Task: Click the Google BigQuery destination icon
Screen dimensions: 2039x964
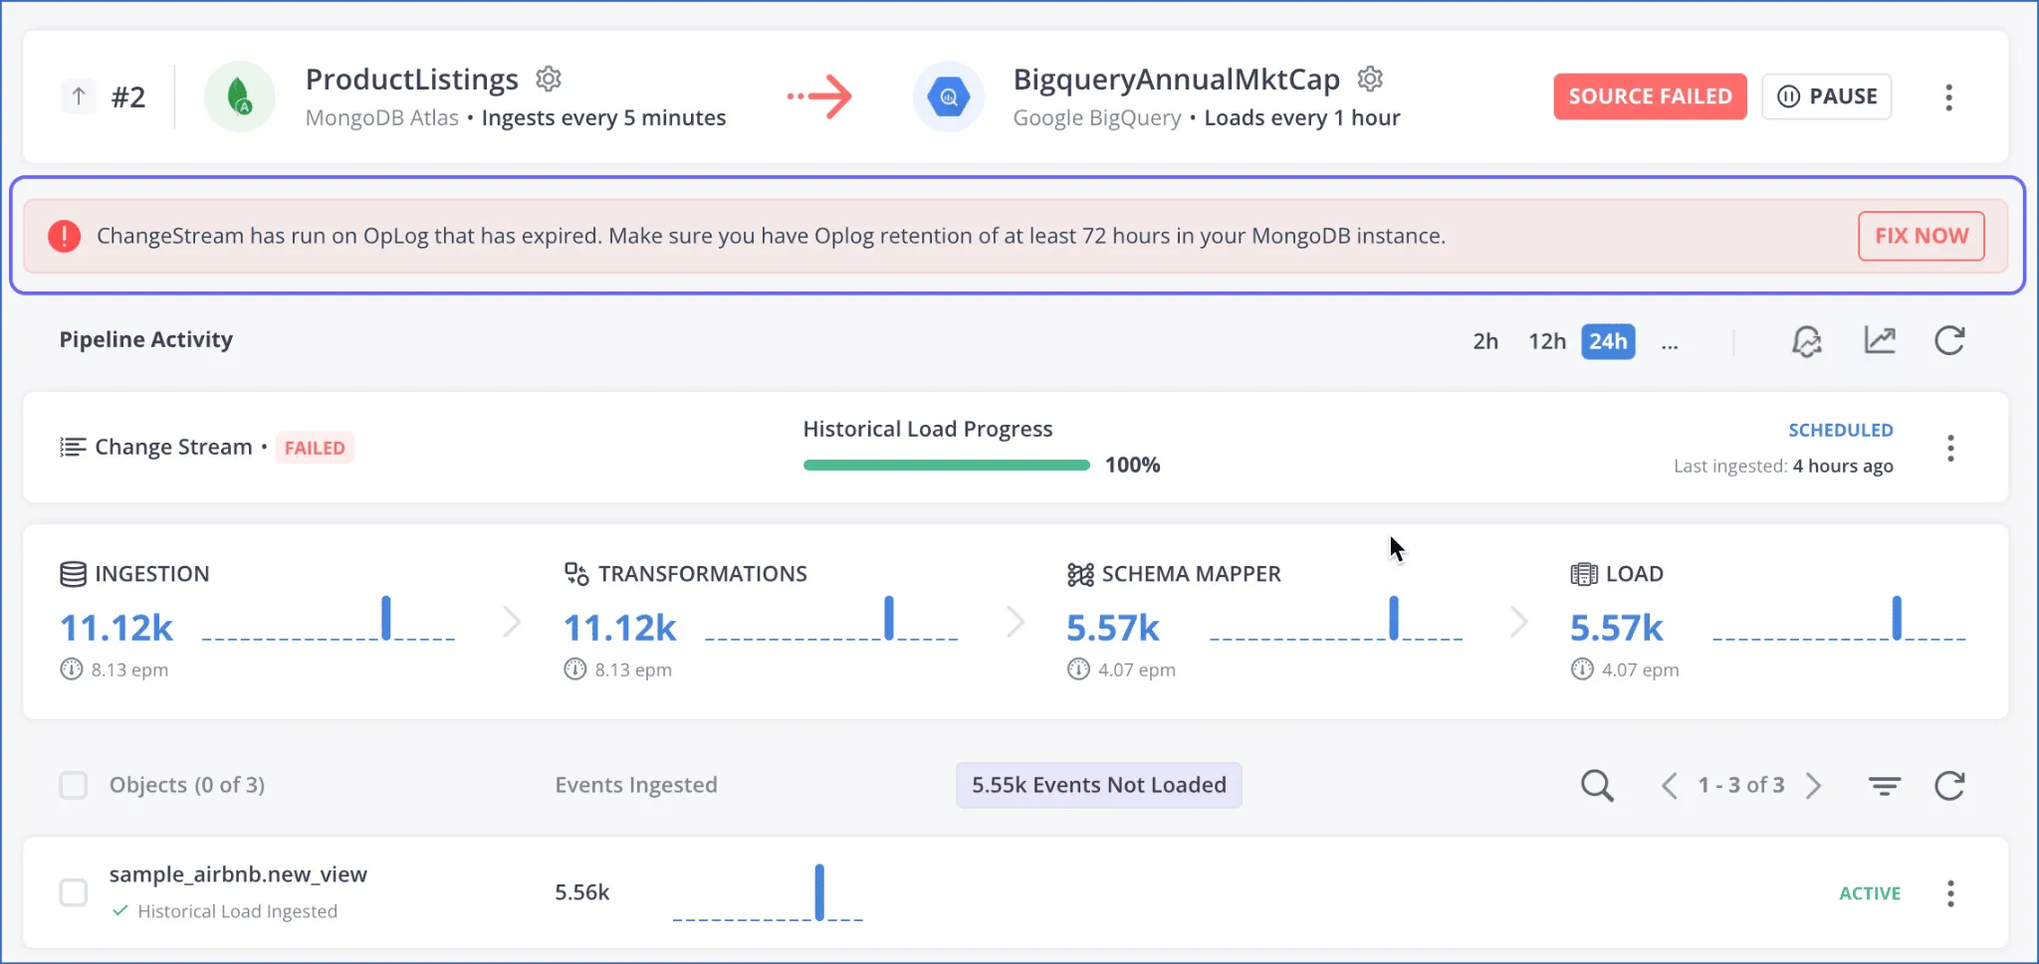Action: pos(948,96)
